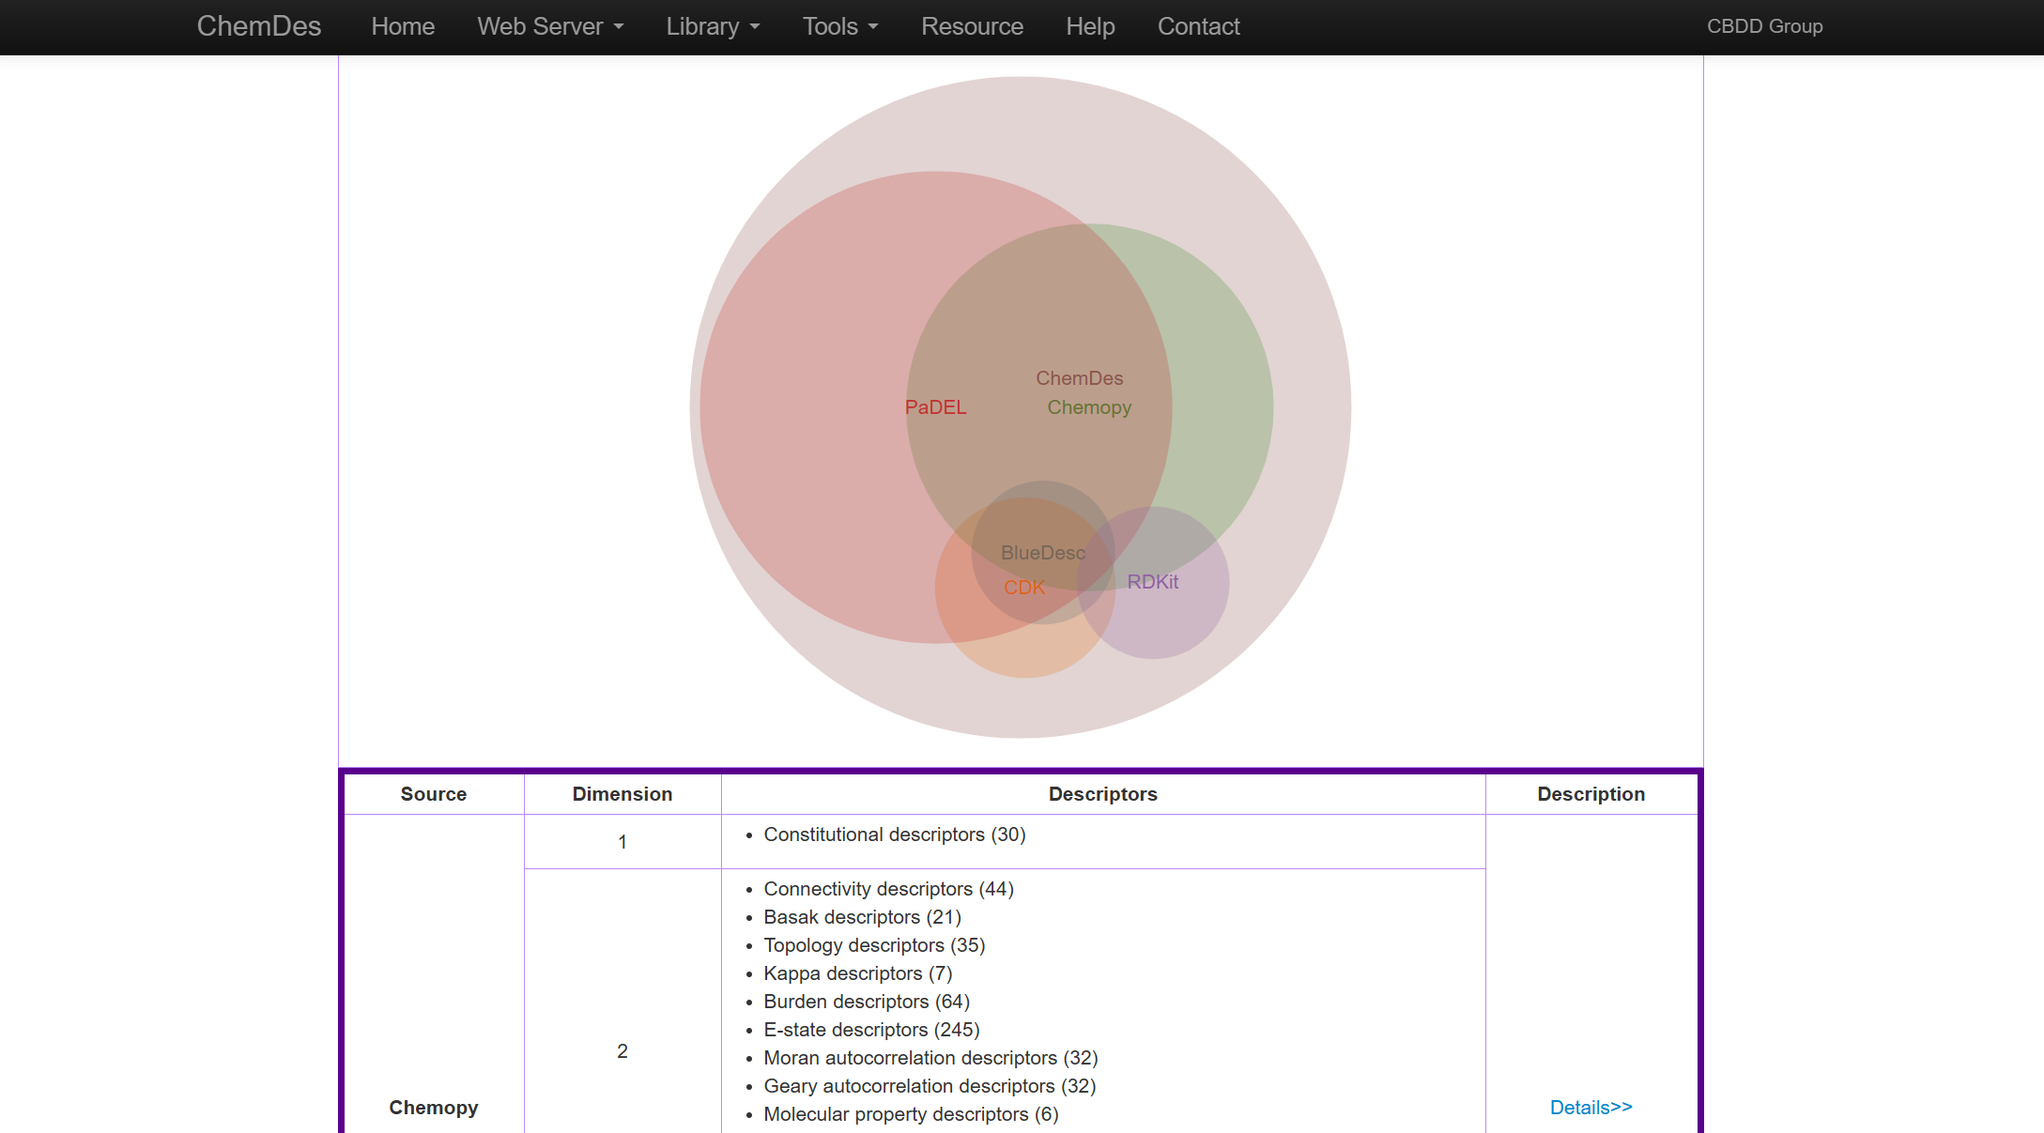
Task: Open the Tools dropdown menu
Action: click(840, 26)
